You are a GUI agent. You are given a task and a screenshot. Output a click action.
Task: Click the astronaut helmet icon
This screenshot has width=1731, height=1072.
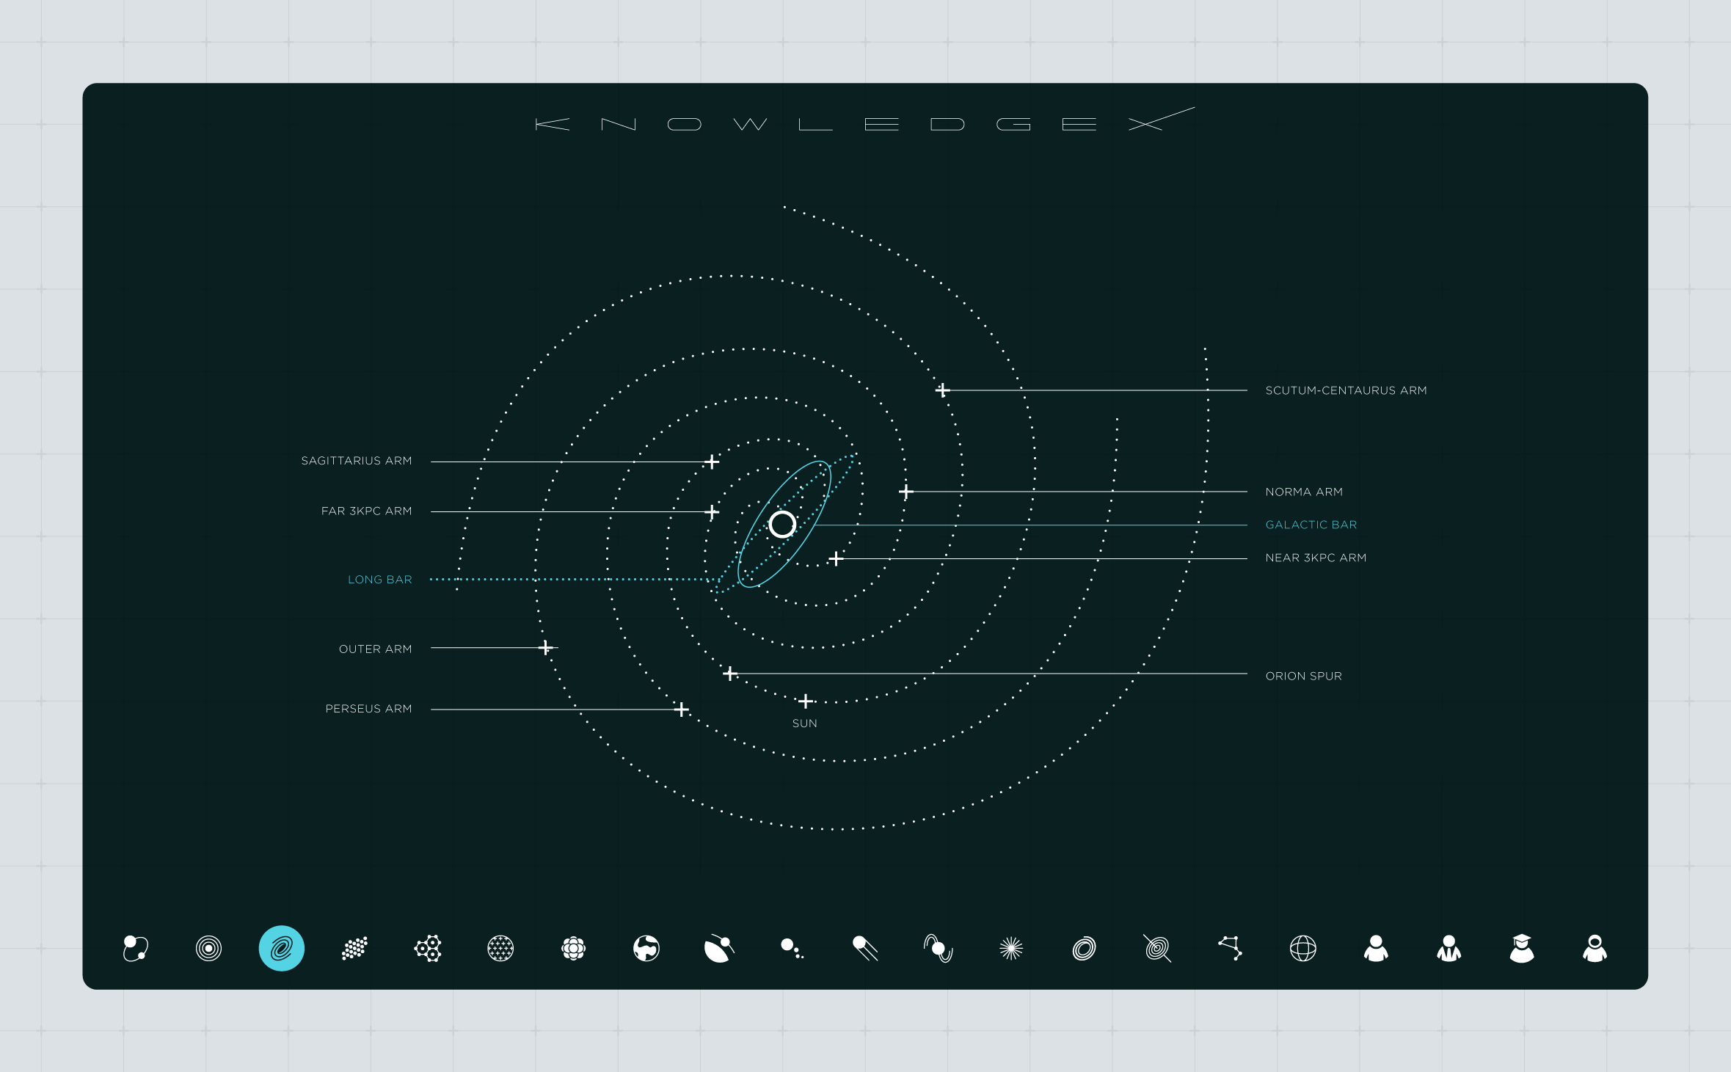tap(1595, 948)
